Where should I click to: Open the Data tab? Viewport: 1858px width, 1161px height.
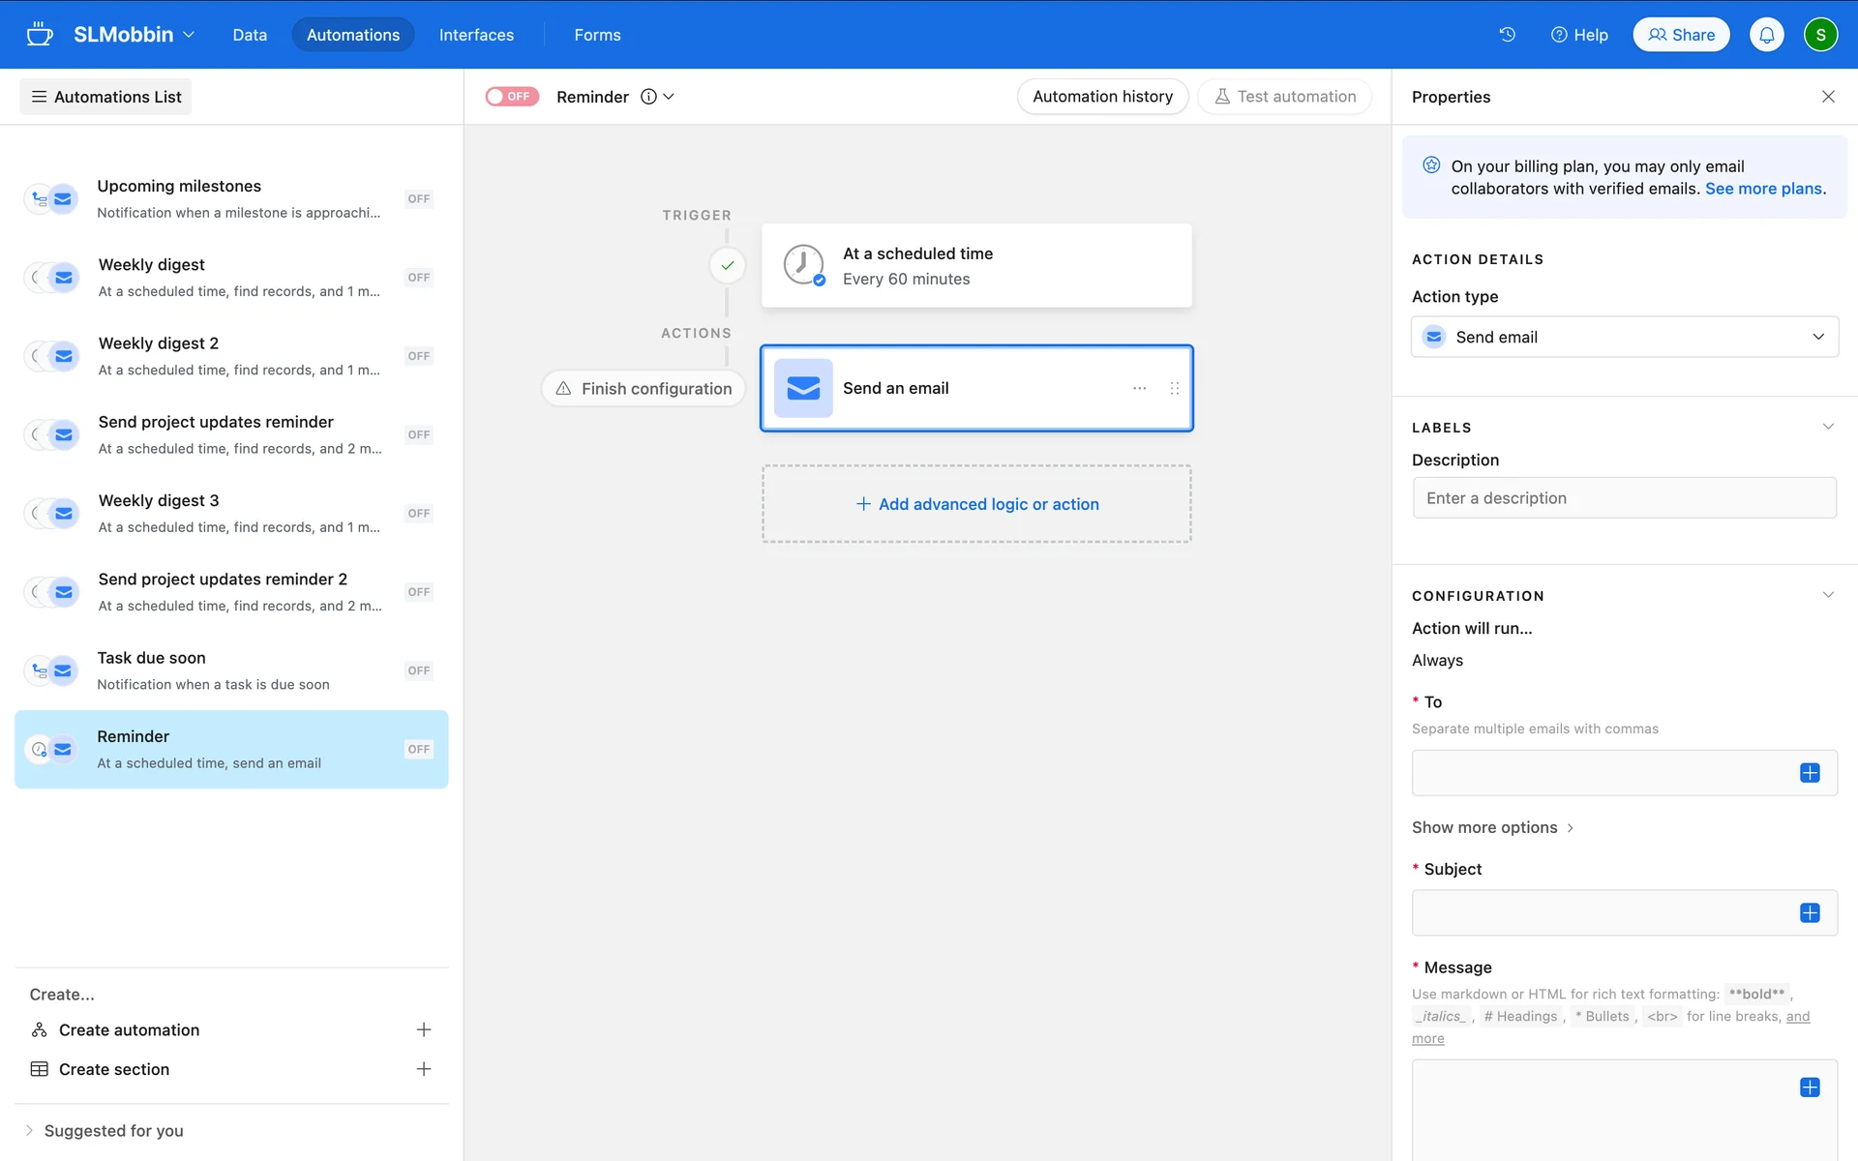249,35
